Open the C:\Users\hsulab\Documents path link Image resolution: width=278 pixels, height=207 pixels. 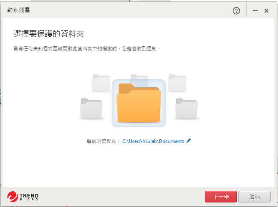tap(153, 141)
